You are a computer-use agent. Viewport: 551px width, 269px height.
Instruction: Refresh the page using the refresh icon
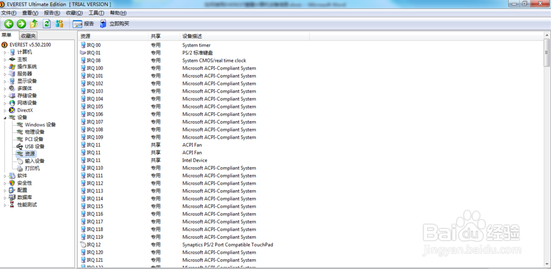pyautogui.click(x=47, y=24)
